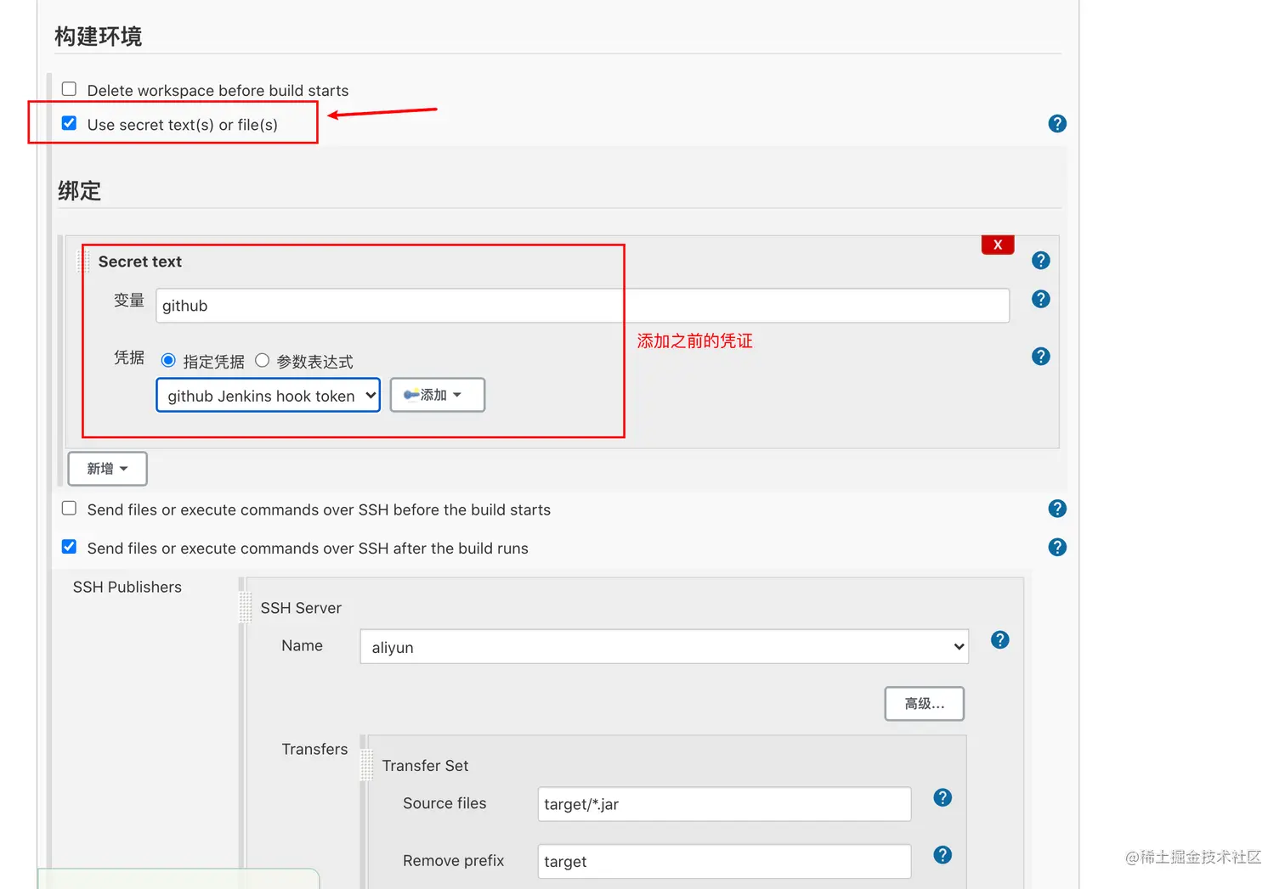Grab the SSH Server drag handle
Viewport: 1285px width, 889px height.
click(x=246, y=607)
